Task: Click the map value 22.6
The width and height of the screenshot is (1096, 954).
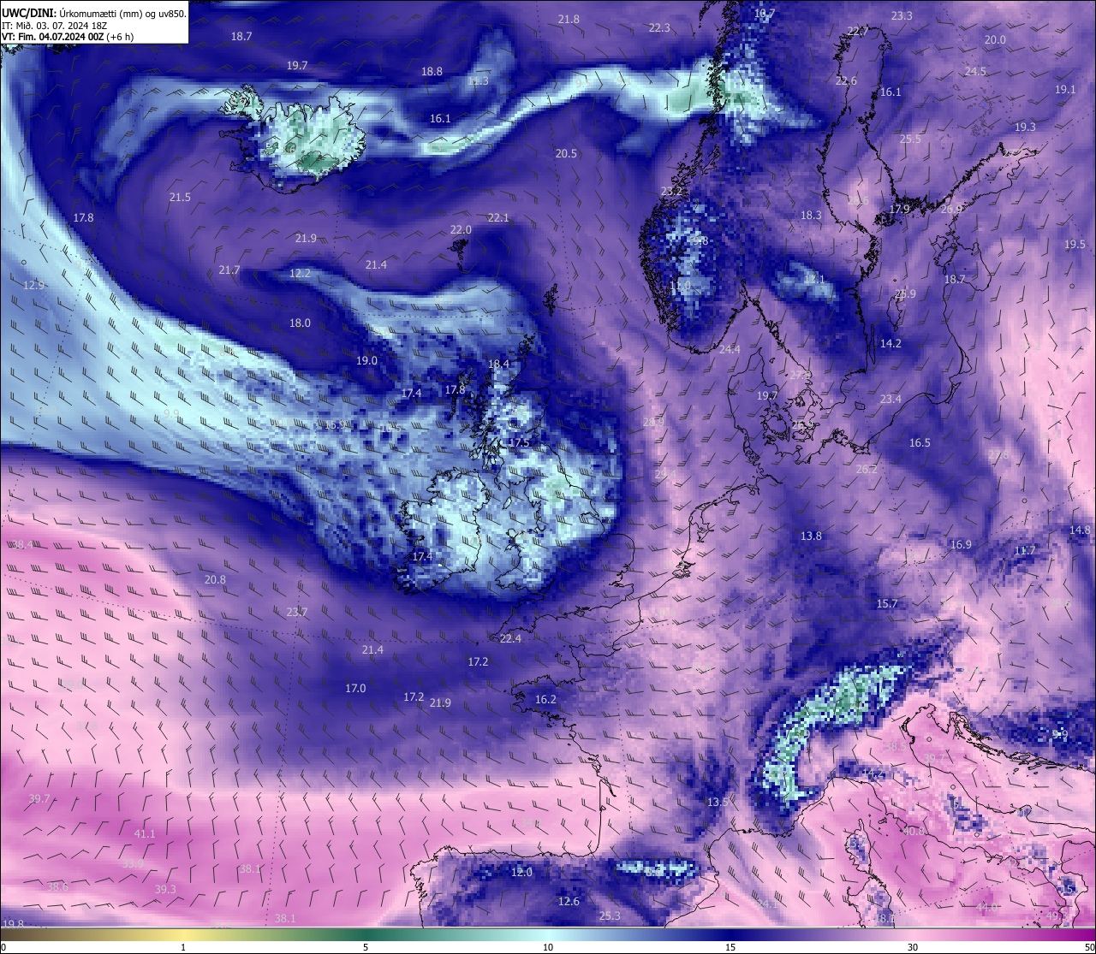Action: coord(846,80)
